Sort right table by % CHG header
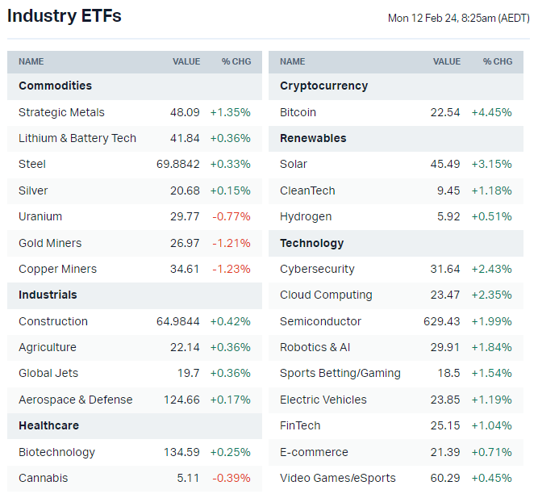Image resolution: width=538 pixels, height=494 pixels. click(497, 61)
